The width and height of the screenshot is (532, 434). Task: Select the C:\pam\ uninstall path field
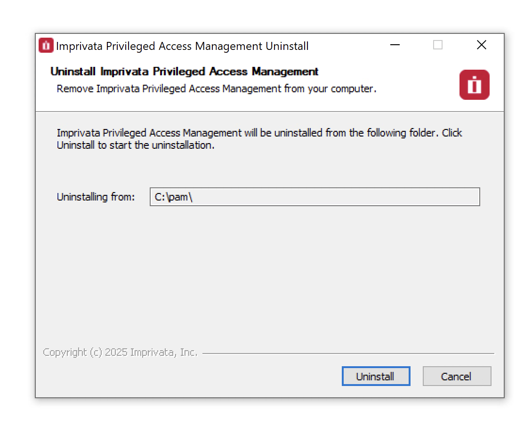(x=314, y=197)
